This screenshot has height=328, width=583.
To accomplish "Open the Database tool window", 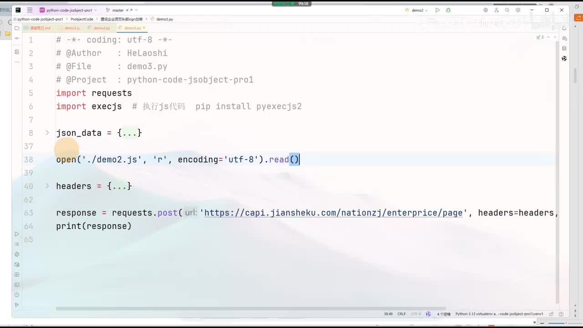I will pyautogui.click(x=564, y=48).
